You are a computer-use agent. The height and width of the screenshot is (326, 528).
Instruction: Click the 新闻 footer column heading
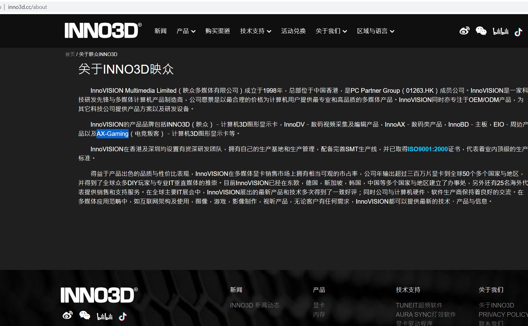236,290
